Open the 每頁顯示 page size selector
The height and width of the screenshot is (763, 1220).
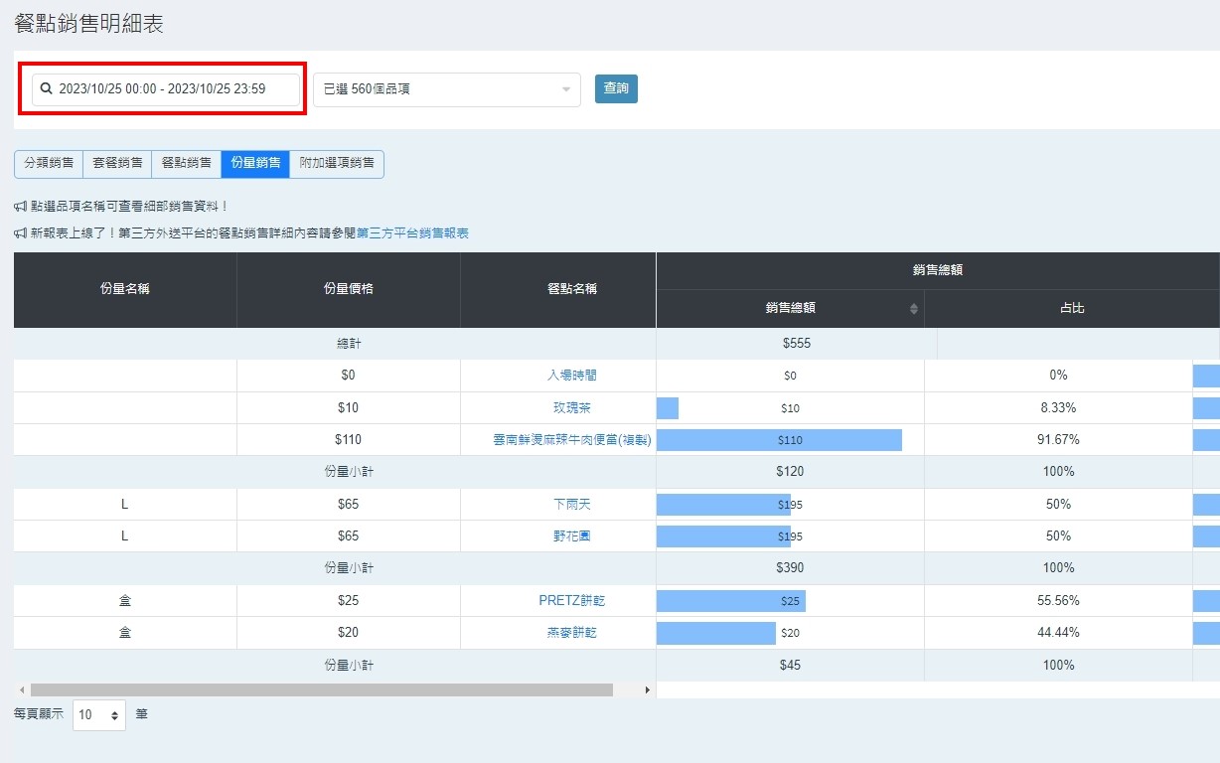tap(99, 715)
